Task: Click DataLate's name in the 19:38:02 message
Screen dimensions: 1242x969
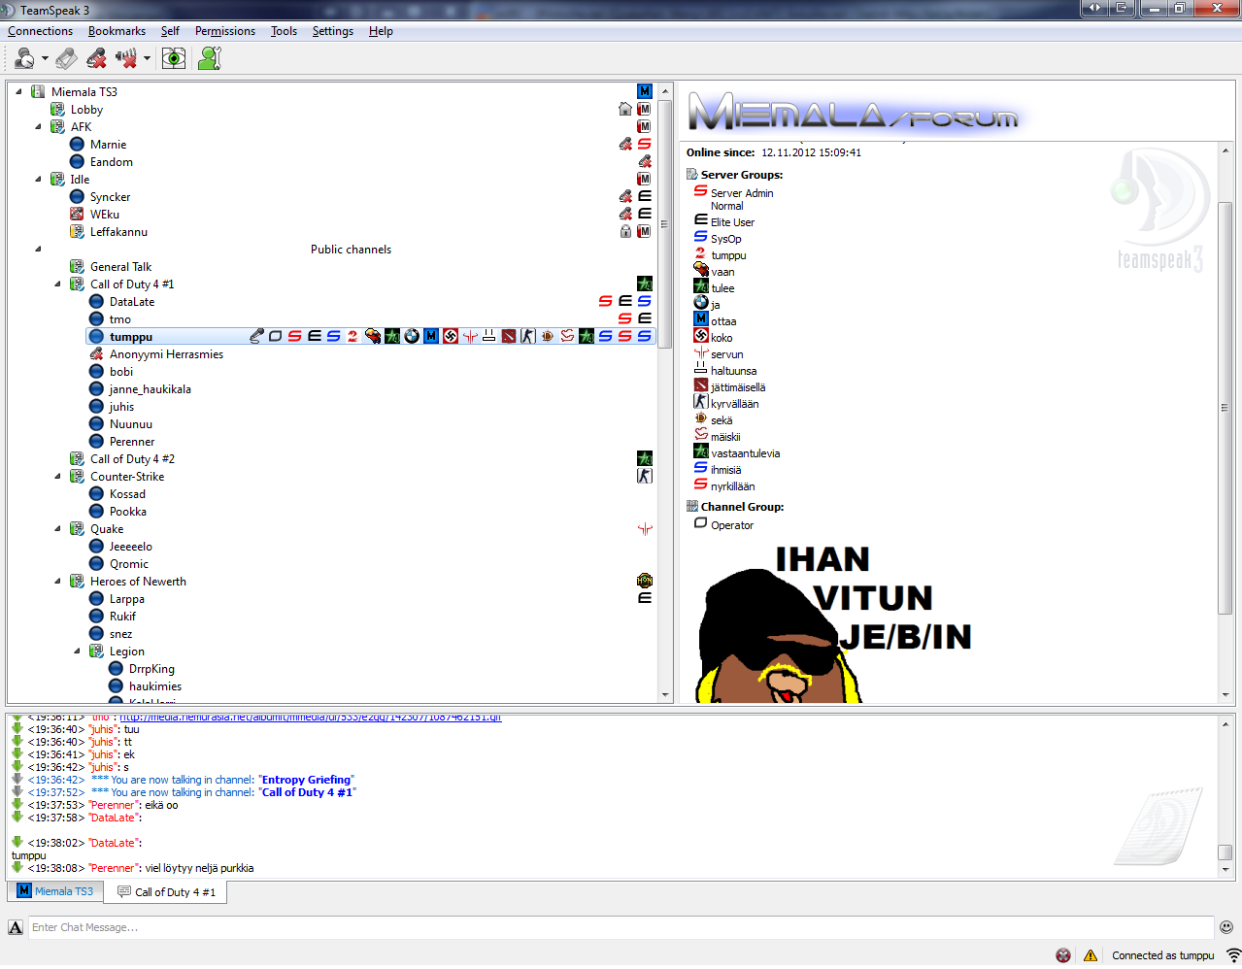Action: click(113, 843)
